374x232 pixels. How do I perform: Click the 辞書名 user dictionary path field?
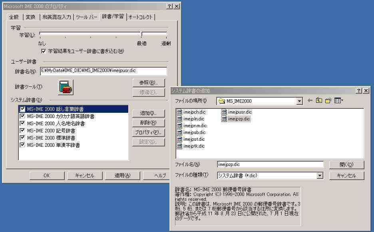click(103, 71)
